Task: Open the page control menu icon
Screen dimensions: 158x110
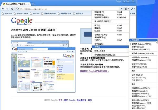Action: pos(127,9)
